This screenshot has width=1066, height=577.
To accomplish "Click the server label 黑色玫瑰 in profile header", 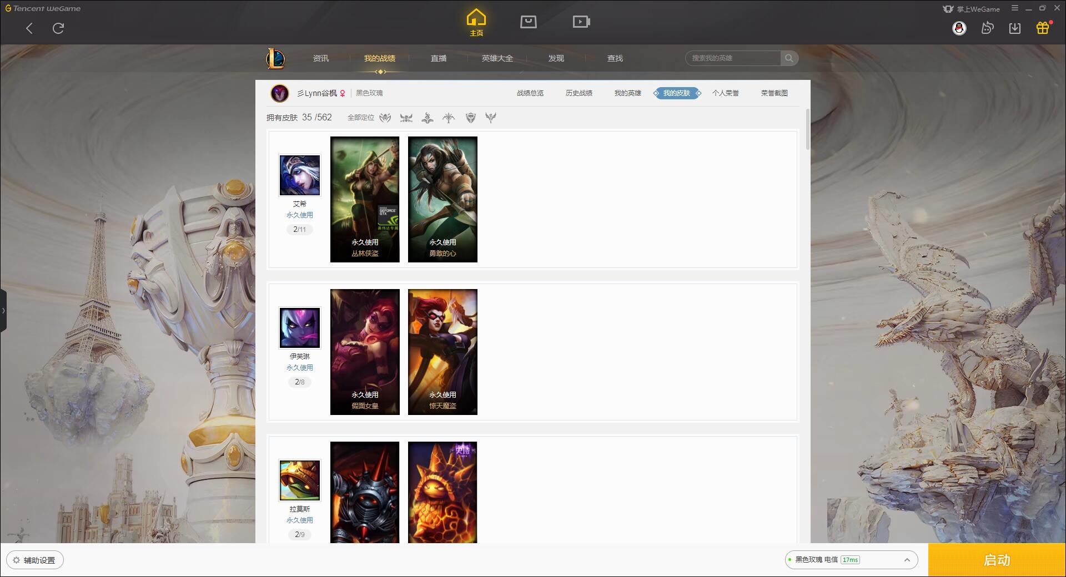I will click(x=369, y=93).
